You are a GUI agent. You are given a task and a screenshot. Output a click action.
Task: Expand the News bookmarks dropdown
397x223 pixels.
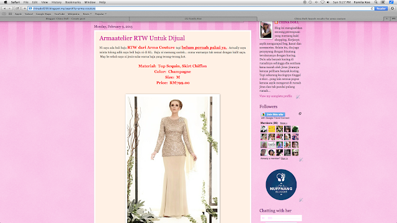click(x=87, y=14)
